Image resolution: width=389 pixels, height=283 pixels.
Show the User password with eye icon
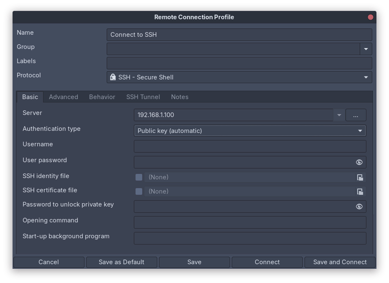[359, 162]
